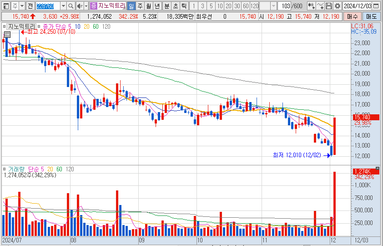383x246 pixels.
Task: Click the square marker before 종가 단순
Action: 39,26
